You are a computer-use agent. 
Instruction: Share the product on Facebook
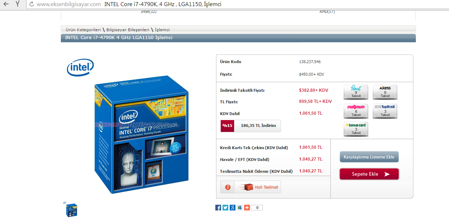click(218, 208)
